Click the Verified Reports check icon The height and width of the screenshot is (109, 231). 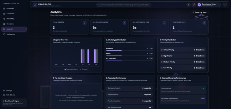coord(204,23)
